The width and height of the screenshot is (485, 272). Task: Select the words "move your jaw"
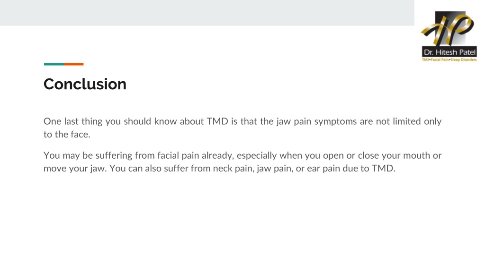coord(74,169)
